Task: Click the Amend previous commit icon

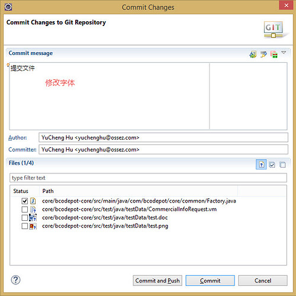Action: [x=253, y=54]
